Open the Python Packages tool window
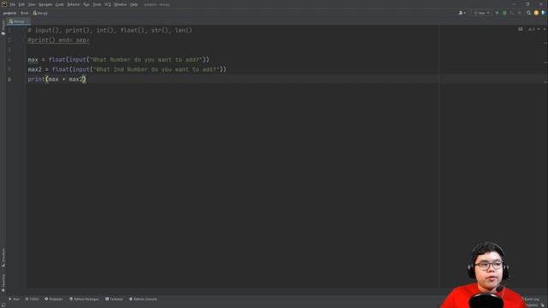 pyautogui.click(x=84, y=299)
